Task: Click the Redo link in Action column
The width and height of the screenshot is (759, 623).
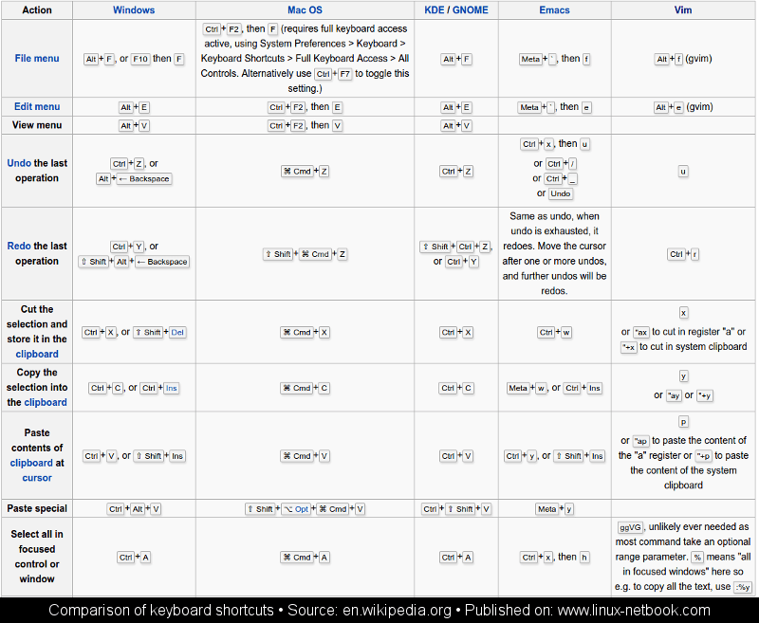Action: tap(19, 247)
